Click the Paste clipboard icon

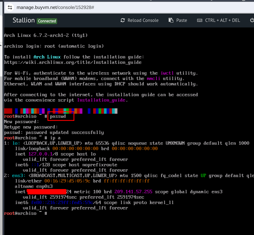pos(171,20)
